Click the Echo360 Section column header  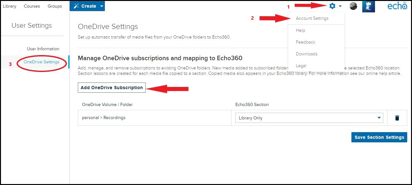[252, 104]
